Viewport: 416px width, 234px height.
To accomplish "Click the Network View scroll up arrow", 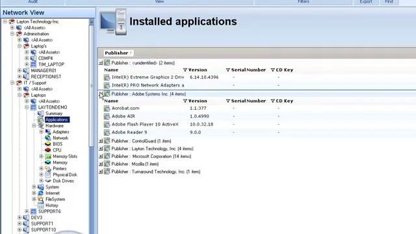I will pos(92,21).
